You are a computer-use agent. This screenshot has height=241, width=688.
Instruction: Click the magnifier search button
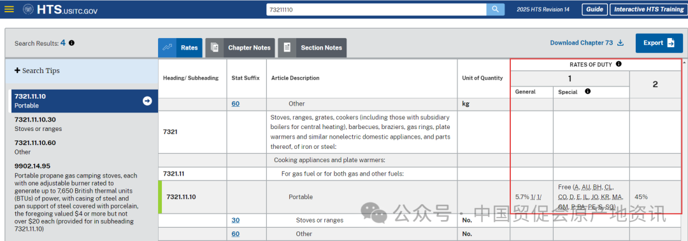pos(495,9)
